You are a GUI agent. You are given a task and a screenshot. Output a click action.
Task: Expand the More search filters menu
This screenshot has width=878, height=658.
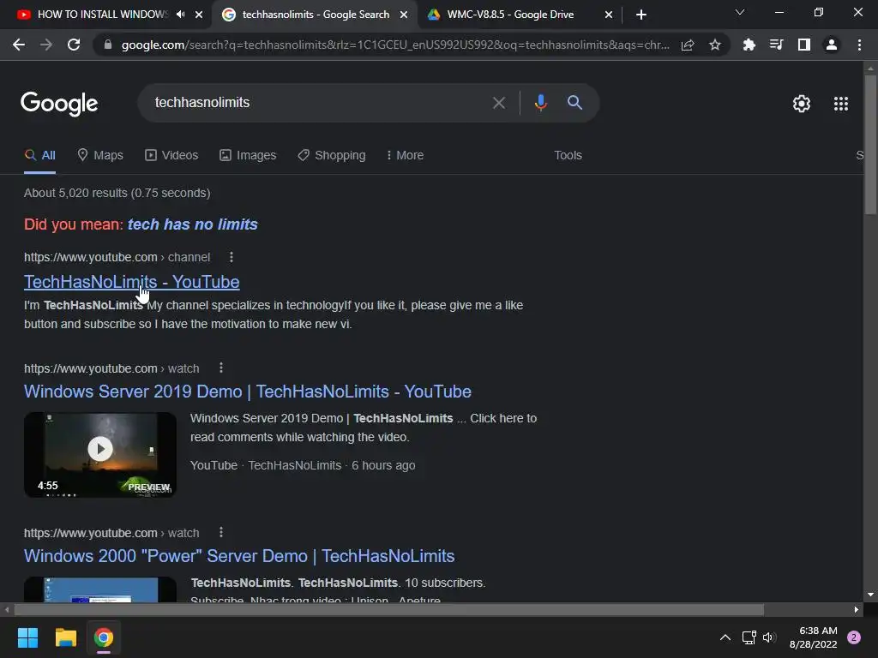405,155
